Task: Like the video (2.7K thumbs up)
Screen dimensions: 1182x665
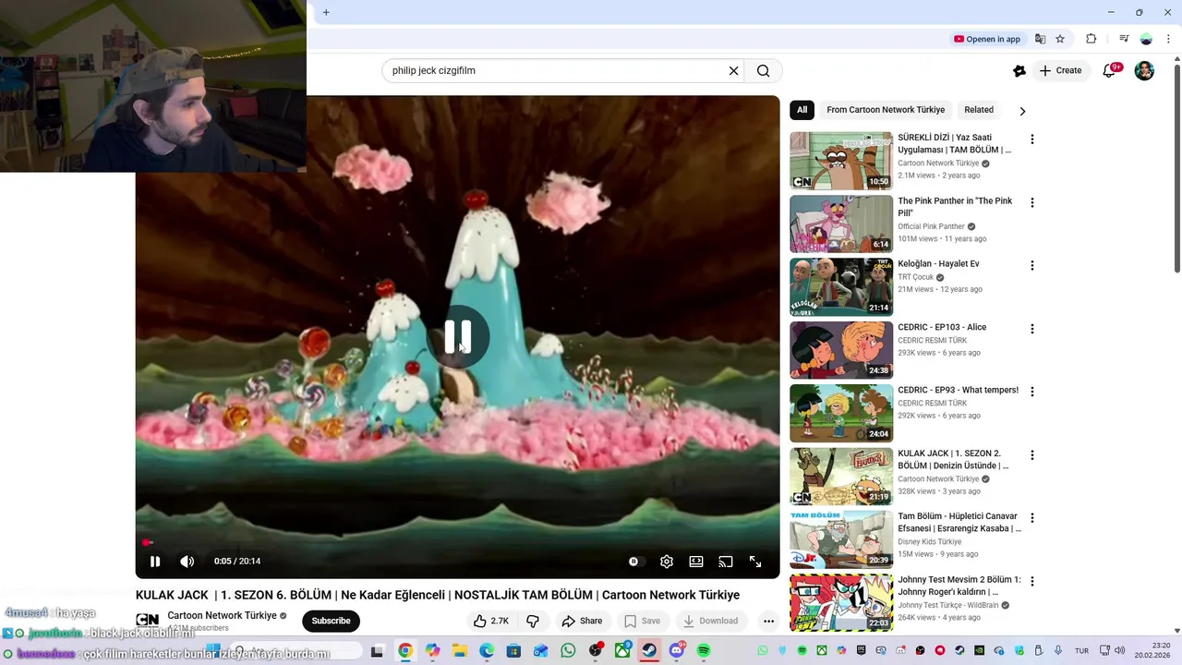Action: (491, 621)
